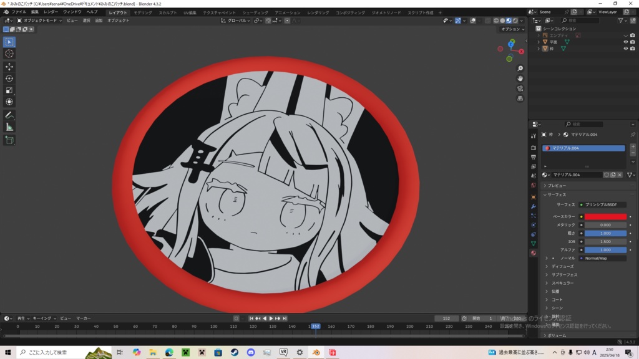The height and width of the screenshot is (359, 639).
Task: Open the オブジェクトモード mode dropdown
Action: point(39,21)
